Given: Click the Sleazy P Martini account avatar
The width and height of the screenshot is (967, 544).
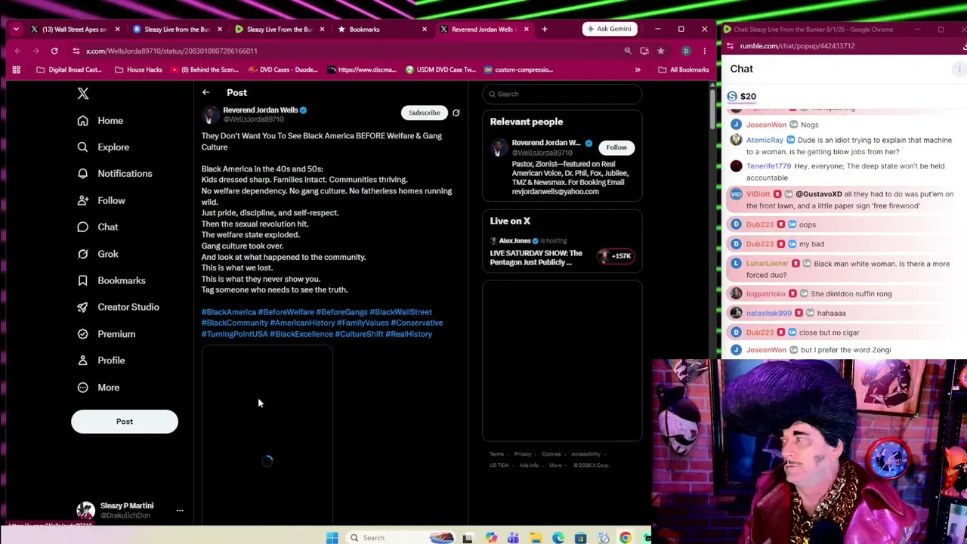Looking at the screenshot, I should coord(85,510).
